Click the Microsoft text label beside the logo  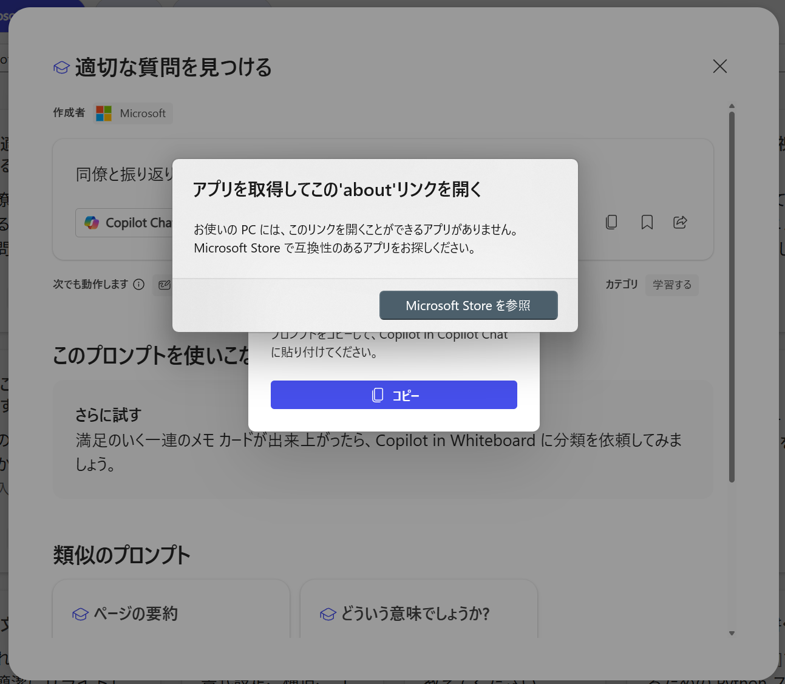(x=143, y=113)
